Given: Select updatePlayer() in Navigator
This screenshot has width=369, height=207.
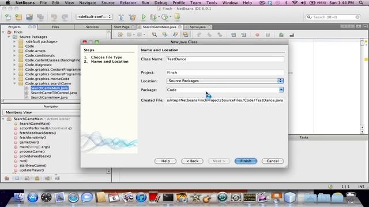Looking at the screenshot, I should tap(32, 170).
